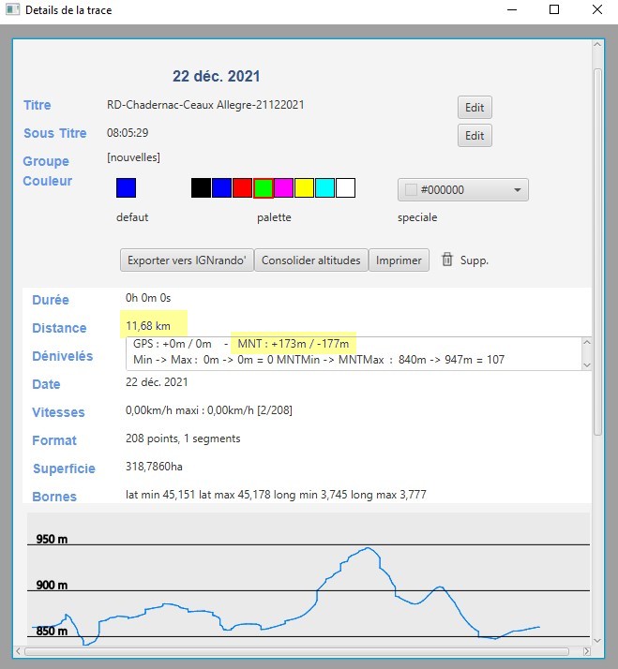Maximize the Details de la trace window
This screenshot has height=669, width=618.
553,10
